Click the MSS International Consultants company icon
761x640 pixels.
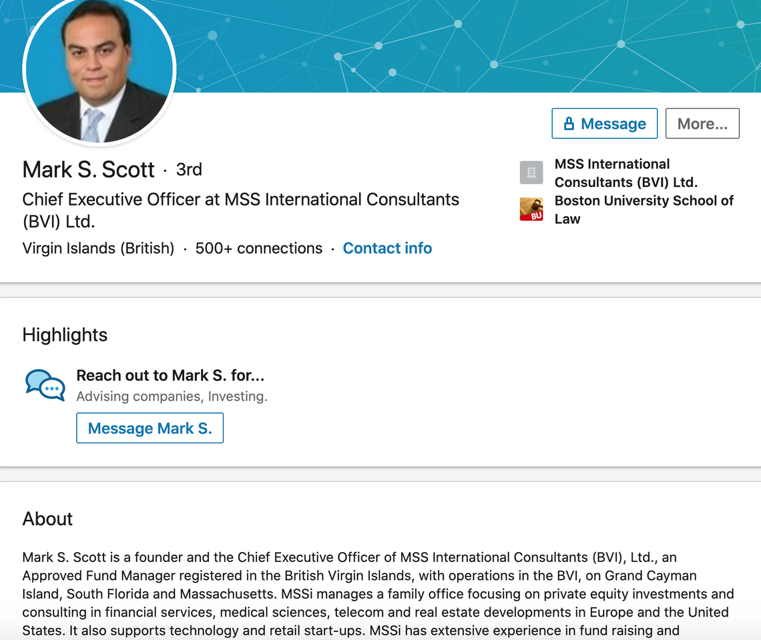(x=531, y=172)
